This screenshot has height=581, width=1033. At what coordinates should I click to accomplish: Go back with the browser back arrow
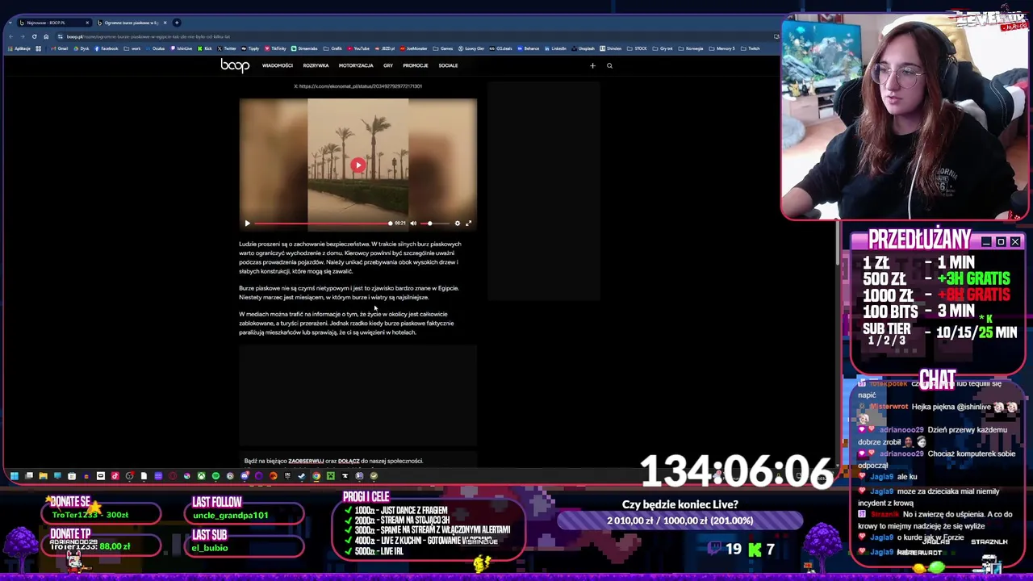(x=11, y=36)
